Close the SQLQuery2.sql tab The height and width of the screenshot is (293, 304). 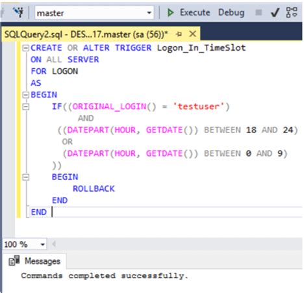[192, 34]
